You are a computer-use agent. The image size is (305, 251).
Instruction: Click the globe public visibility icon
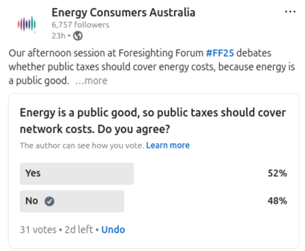pyautogui.click(x=77, y=36)
